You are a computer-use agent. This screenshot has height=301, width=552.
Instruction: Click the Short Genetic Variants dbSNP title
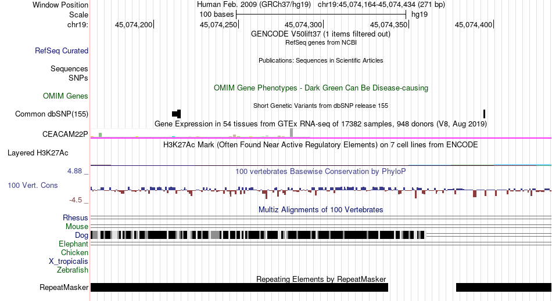[x=321, y=106]
